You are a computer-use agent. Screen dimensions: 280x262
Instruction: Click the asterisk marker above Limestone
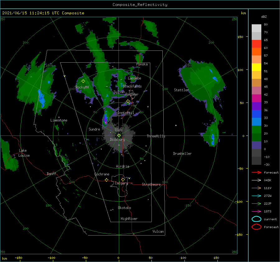click(59, 117)
